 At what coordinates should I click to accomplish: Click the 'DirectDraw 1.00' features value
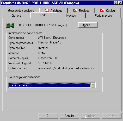coord(48,58)
